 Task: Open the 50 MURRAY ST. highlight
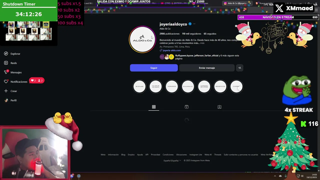coord(188,86)
